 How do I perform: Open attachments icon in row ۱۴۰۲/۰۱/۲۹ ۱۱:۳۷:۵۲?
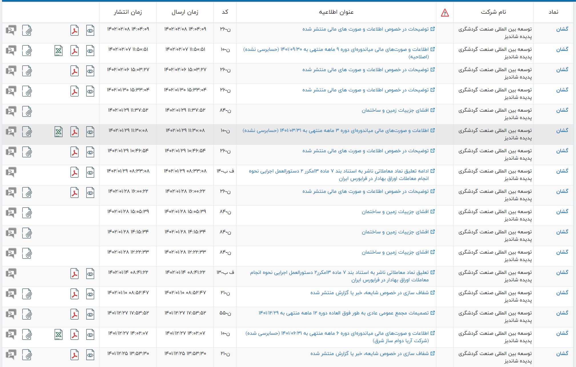coord(27,112)
